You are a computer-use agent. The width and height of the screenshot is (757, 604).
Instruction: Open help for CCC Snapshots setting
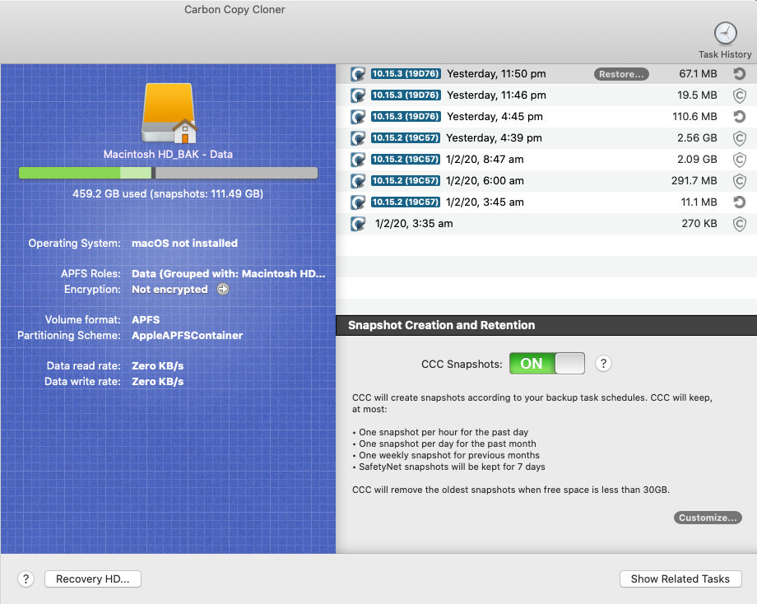(x=603, y=364)
